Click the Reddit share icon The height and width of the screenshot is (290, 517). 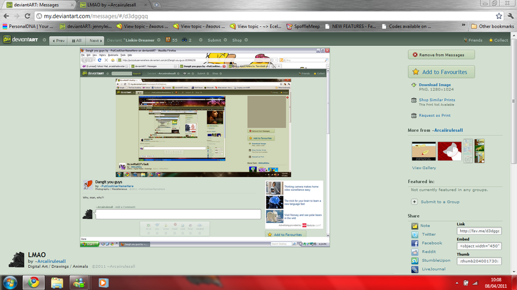point(414,252)
